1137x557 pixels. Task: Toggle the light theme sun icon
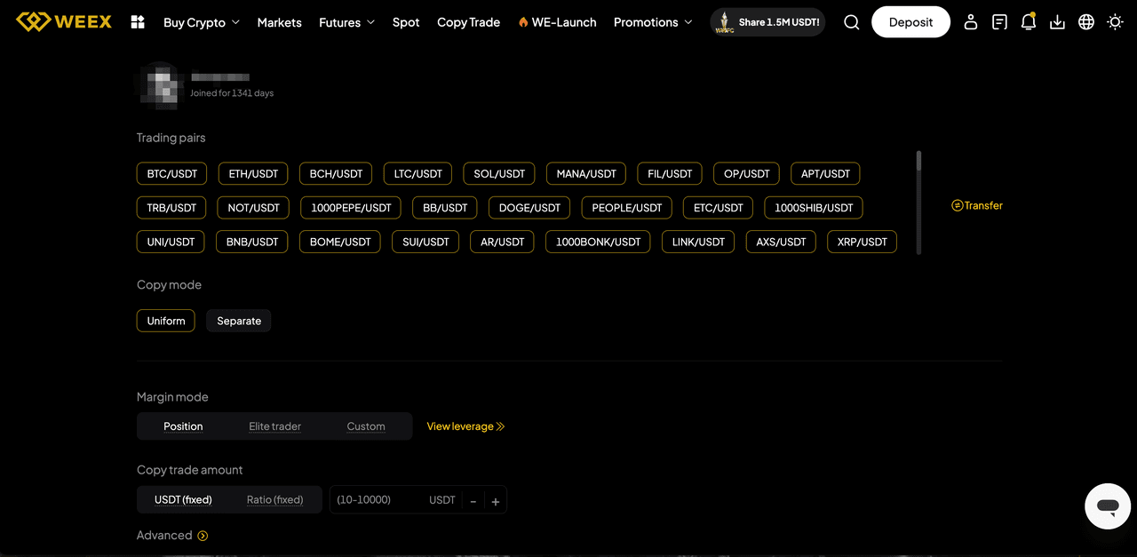[x=1115, y=22]
